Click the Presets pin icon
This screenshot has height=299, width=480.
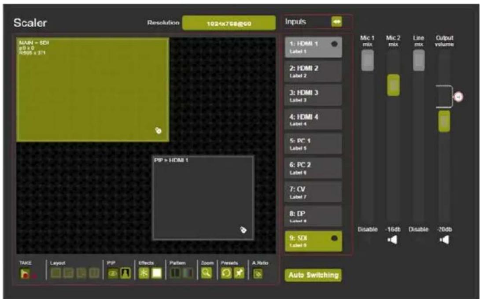(239, 273)
